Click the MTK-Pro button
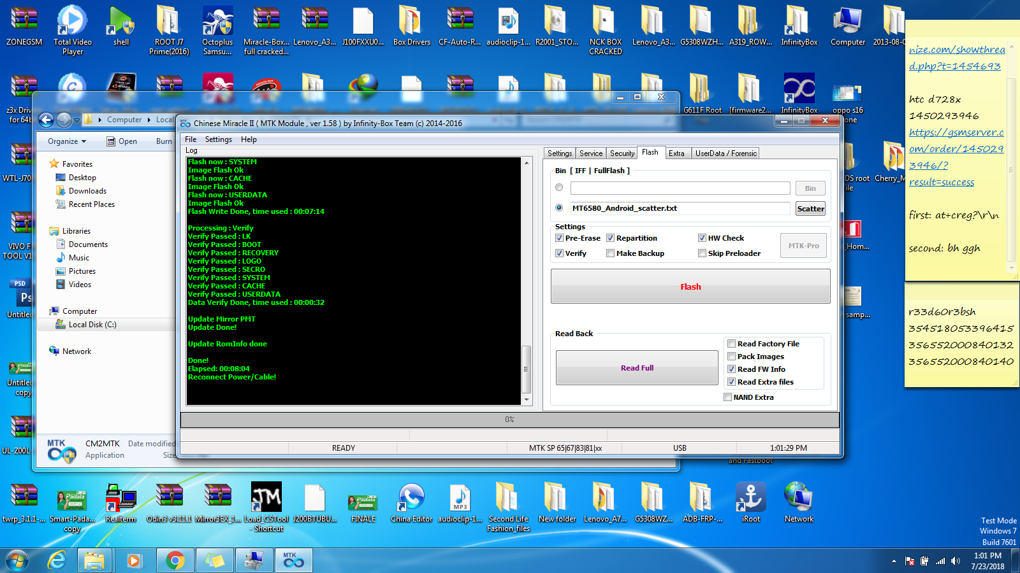 click(x=804, y=246)
